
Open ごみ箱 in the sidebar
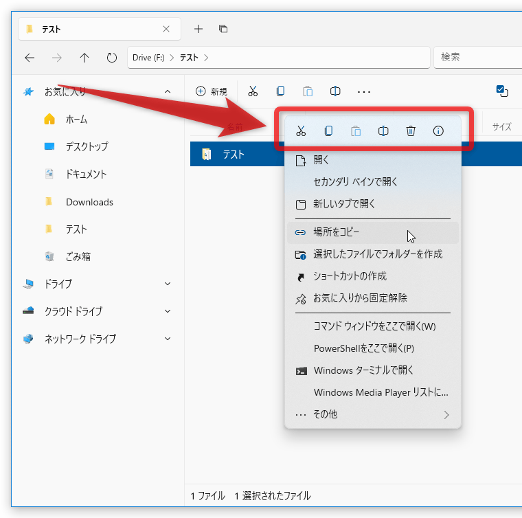[x=78, y=257]
